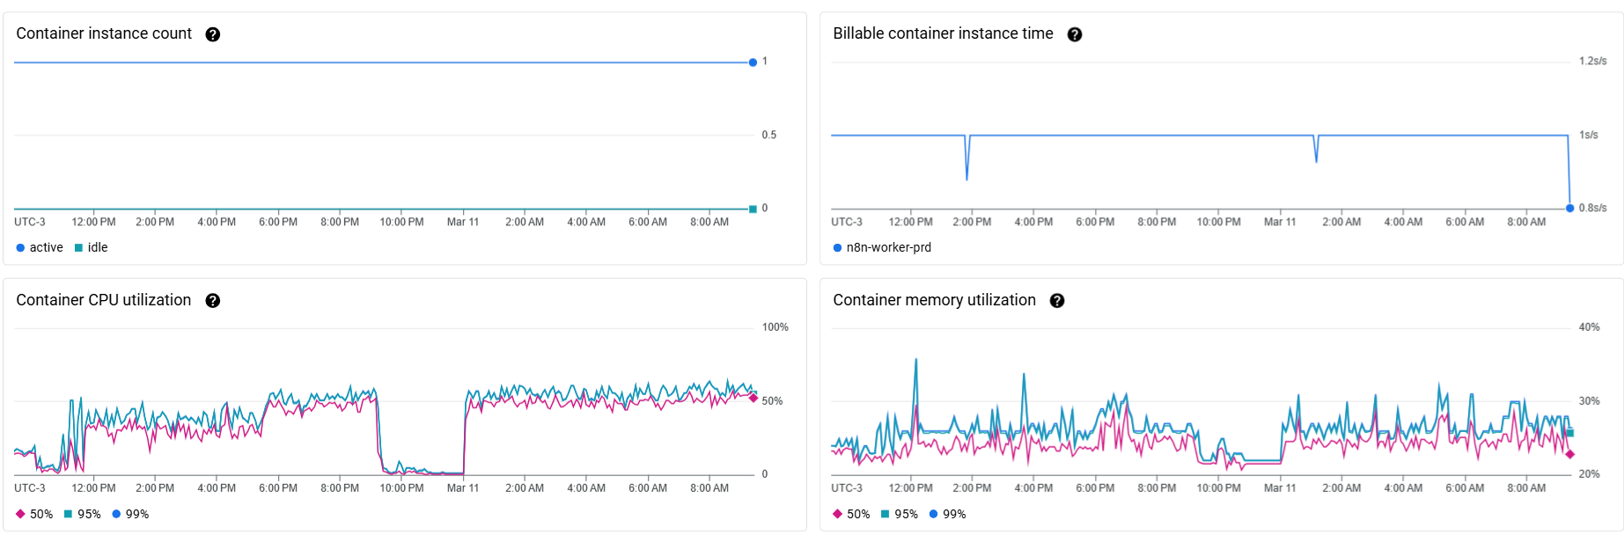Viewport: 1624px width, 535px height.
Task: Toggle the idle series in instance count legend
Action: click(x=92, y=248)
